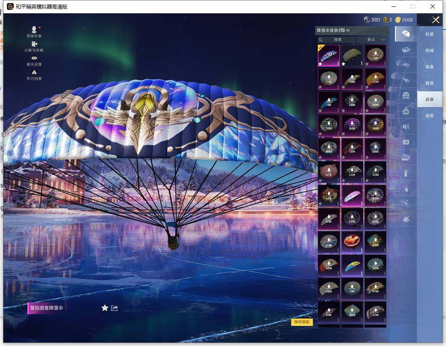
Task: Select the plain olive-green default parachute thumbnail
Action: click(352, 55)
